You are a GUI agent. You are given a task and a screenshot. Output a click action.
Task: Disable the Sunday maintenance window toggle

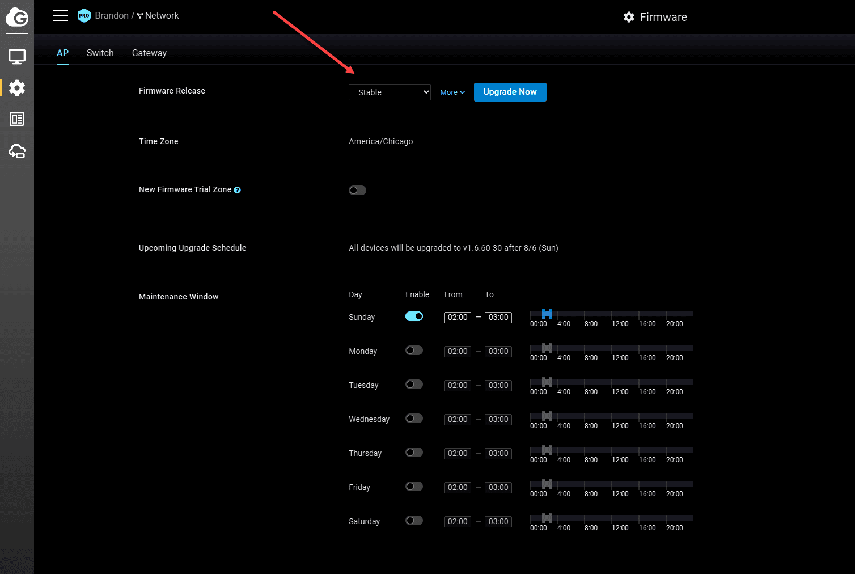click(x=414, y=316)
